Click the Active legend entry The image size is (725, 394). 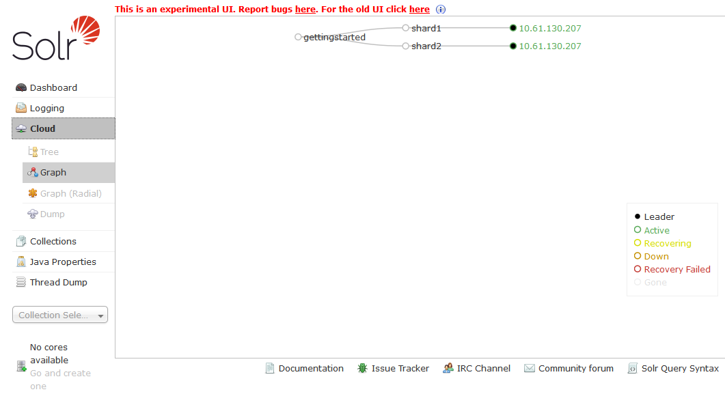652,230
